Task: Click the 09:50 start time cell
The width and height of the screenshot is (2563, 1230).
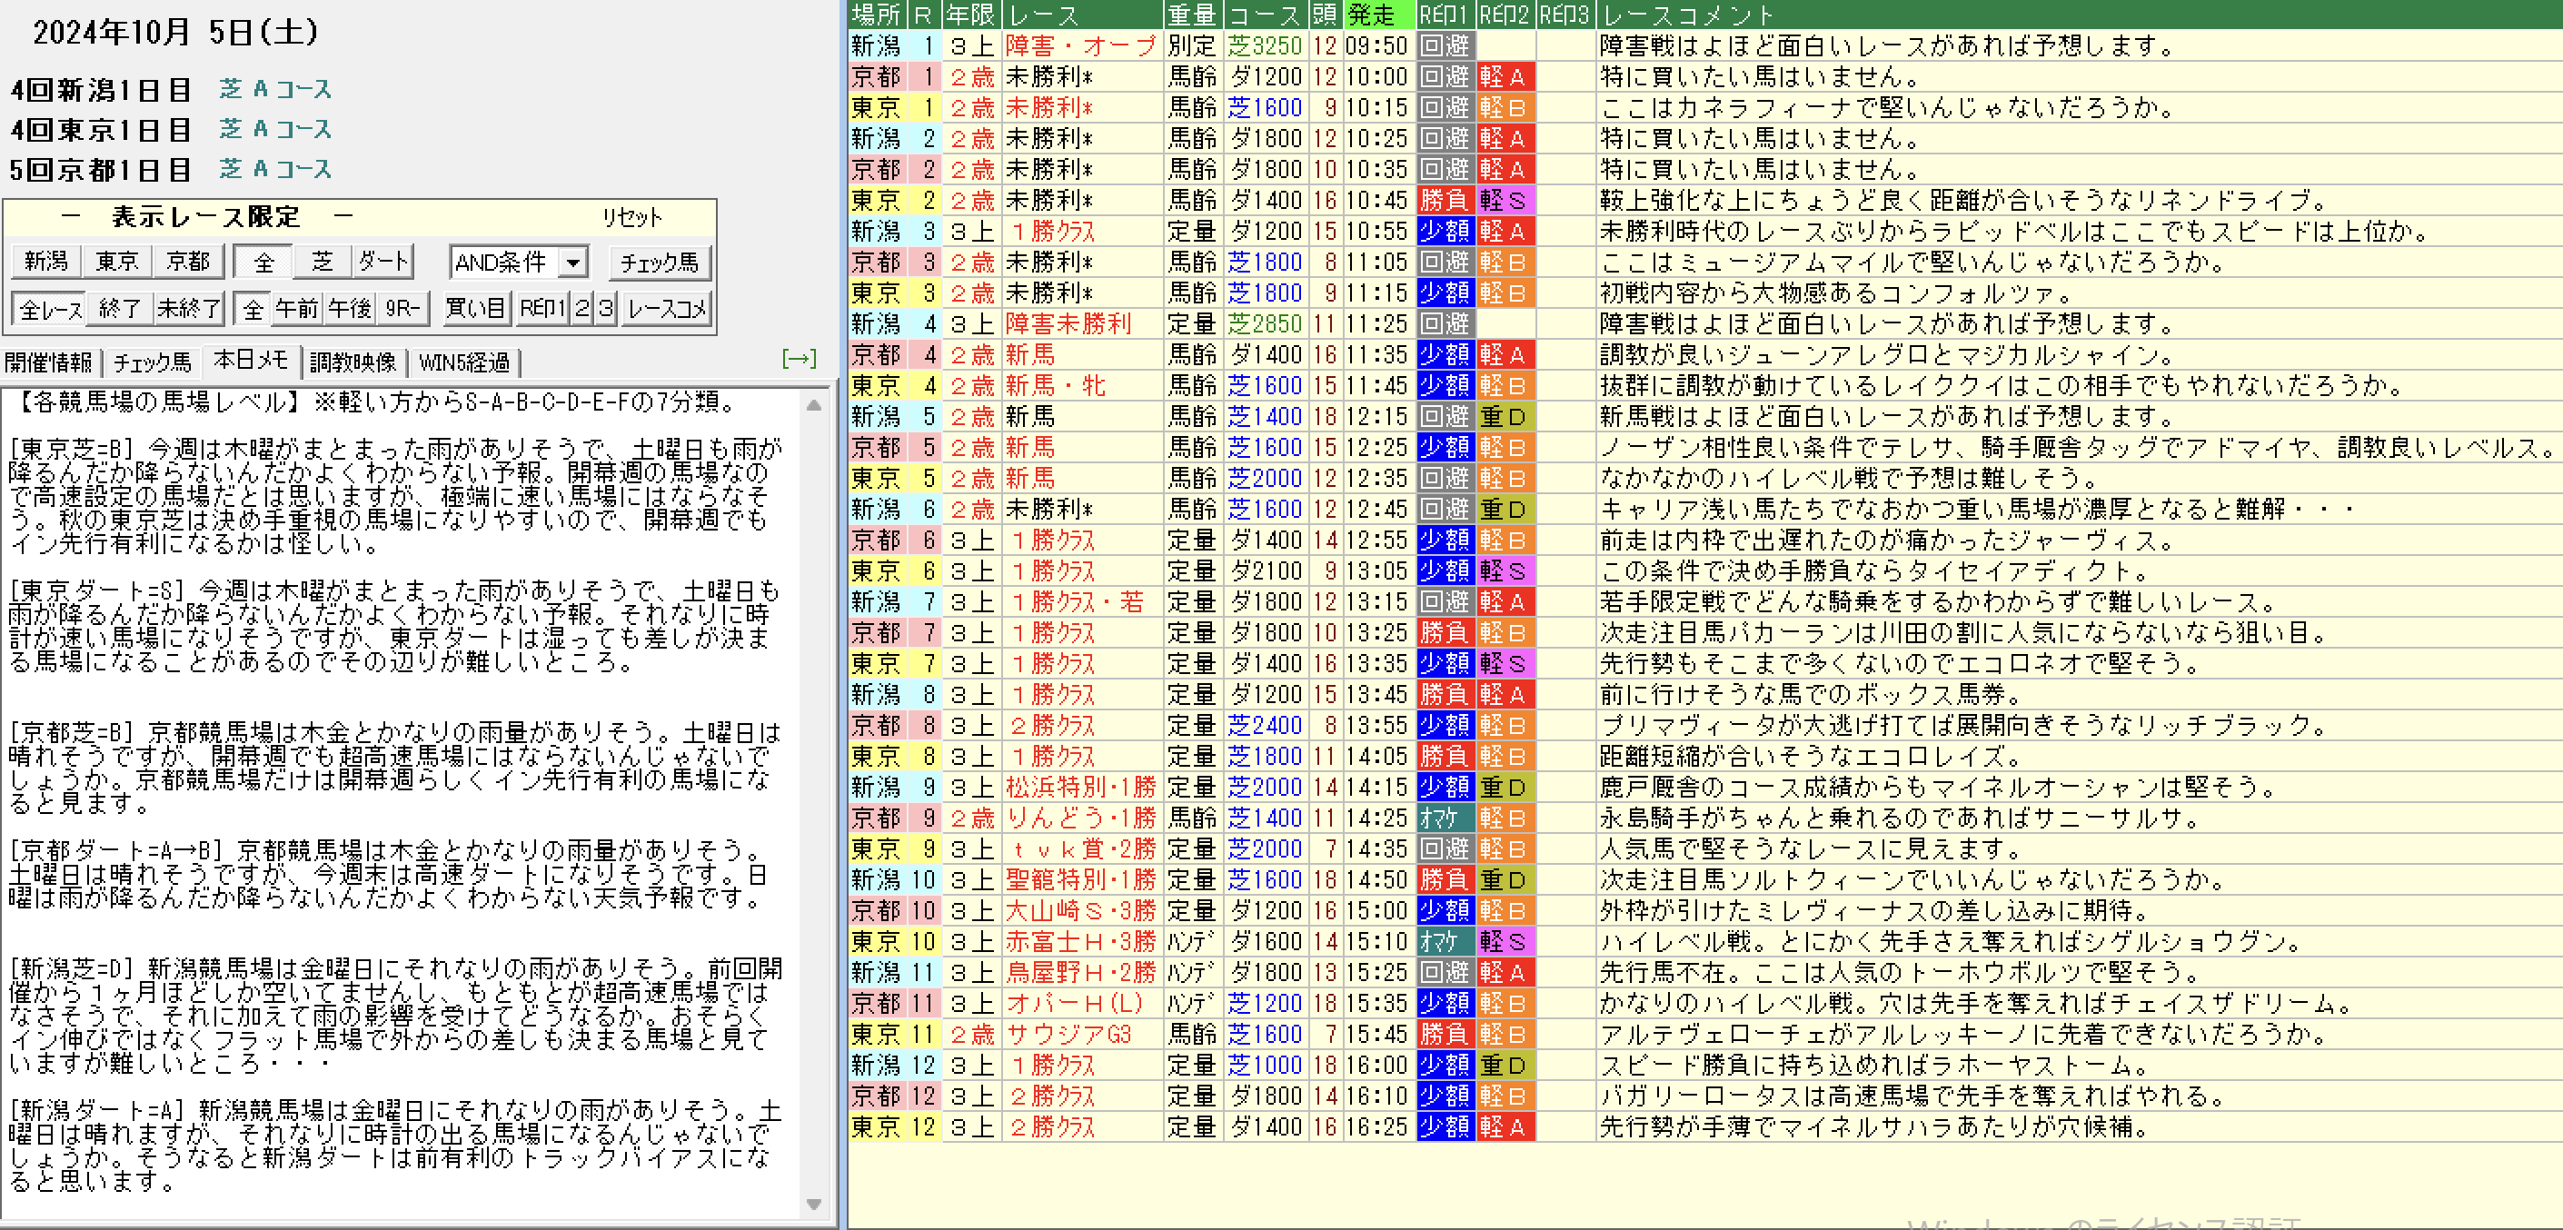Action: coord(1377,45)
